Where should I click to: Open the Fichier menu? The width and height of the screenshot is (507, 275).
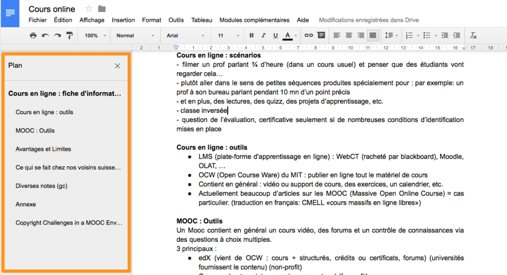point(38,20)
